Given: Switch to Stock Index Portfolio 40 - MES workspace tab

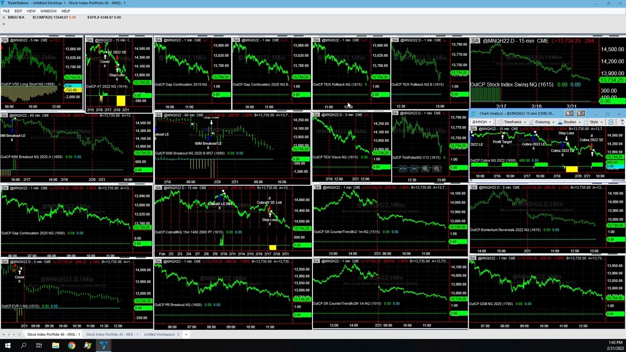Looking at the screenshot, I should pyautogui.click(x=112, y=334).
